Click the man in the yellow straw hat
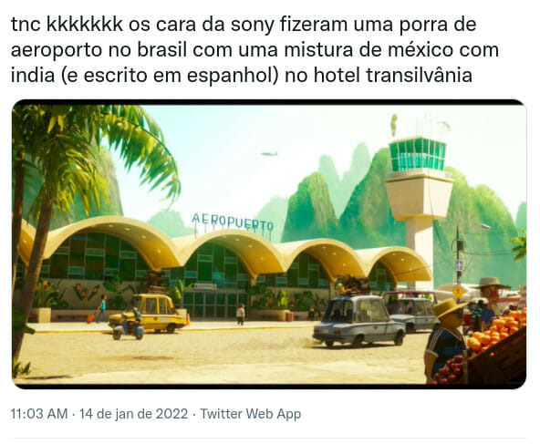Screen dimensions: 540x444 pos(446,339)
